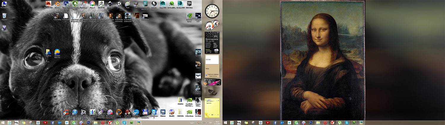Open Facebook on right monitor taskbar

click(x=275, y=122)
